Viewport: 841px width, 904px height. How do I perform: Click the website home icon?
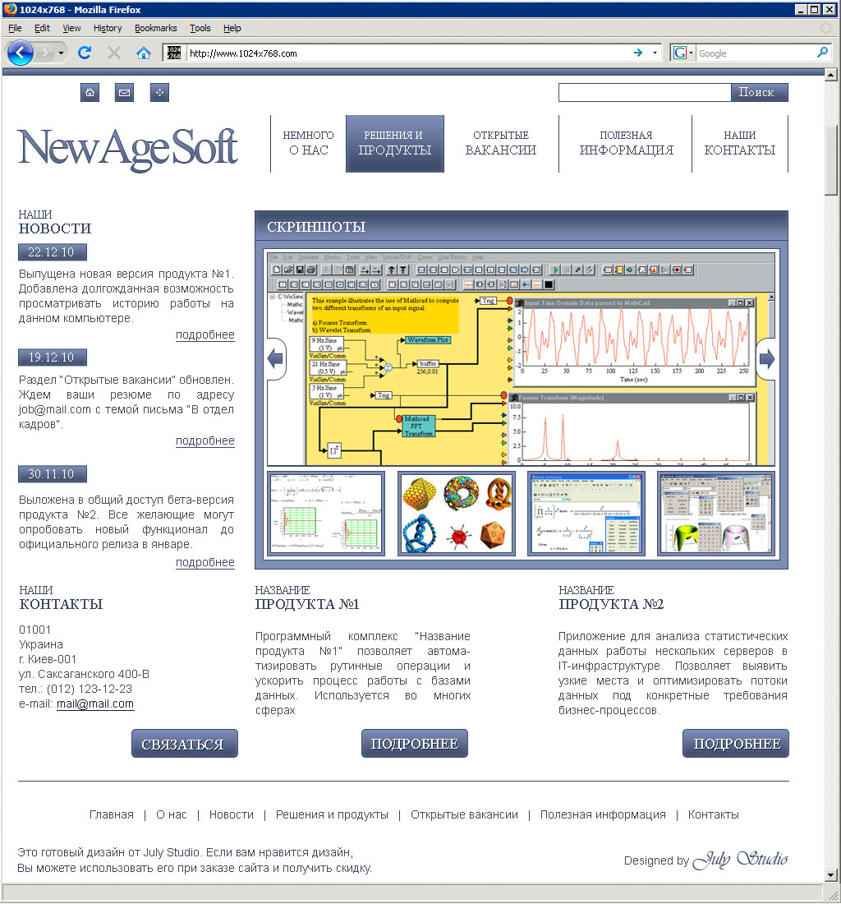(x=90, y=93)
